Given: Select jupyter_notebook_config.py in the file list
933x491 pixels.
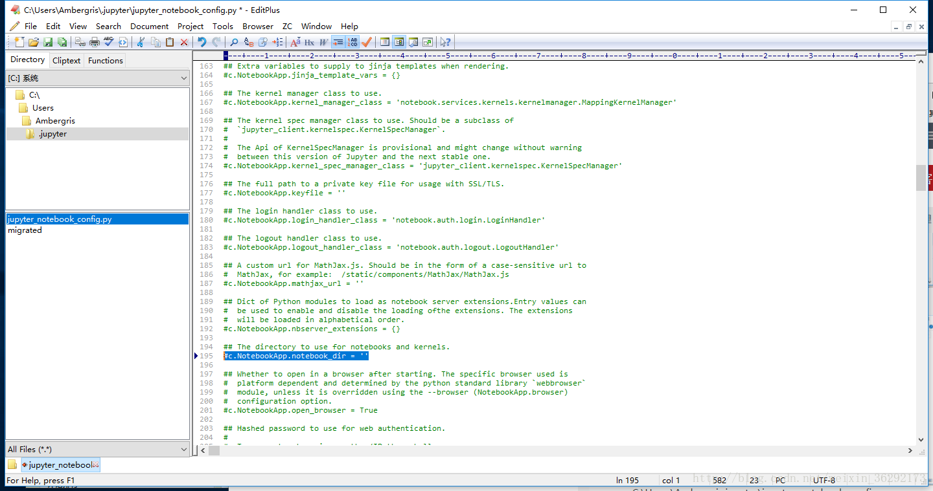Looking at the screenshot, I should pyautogui.click(x=97, y=219).
